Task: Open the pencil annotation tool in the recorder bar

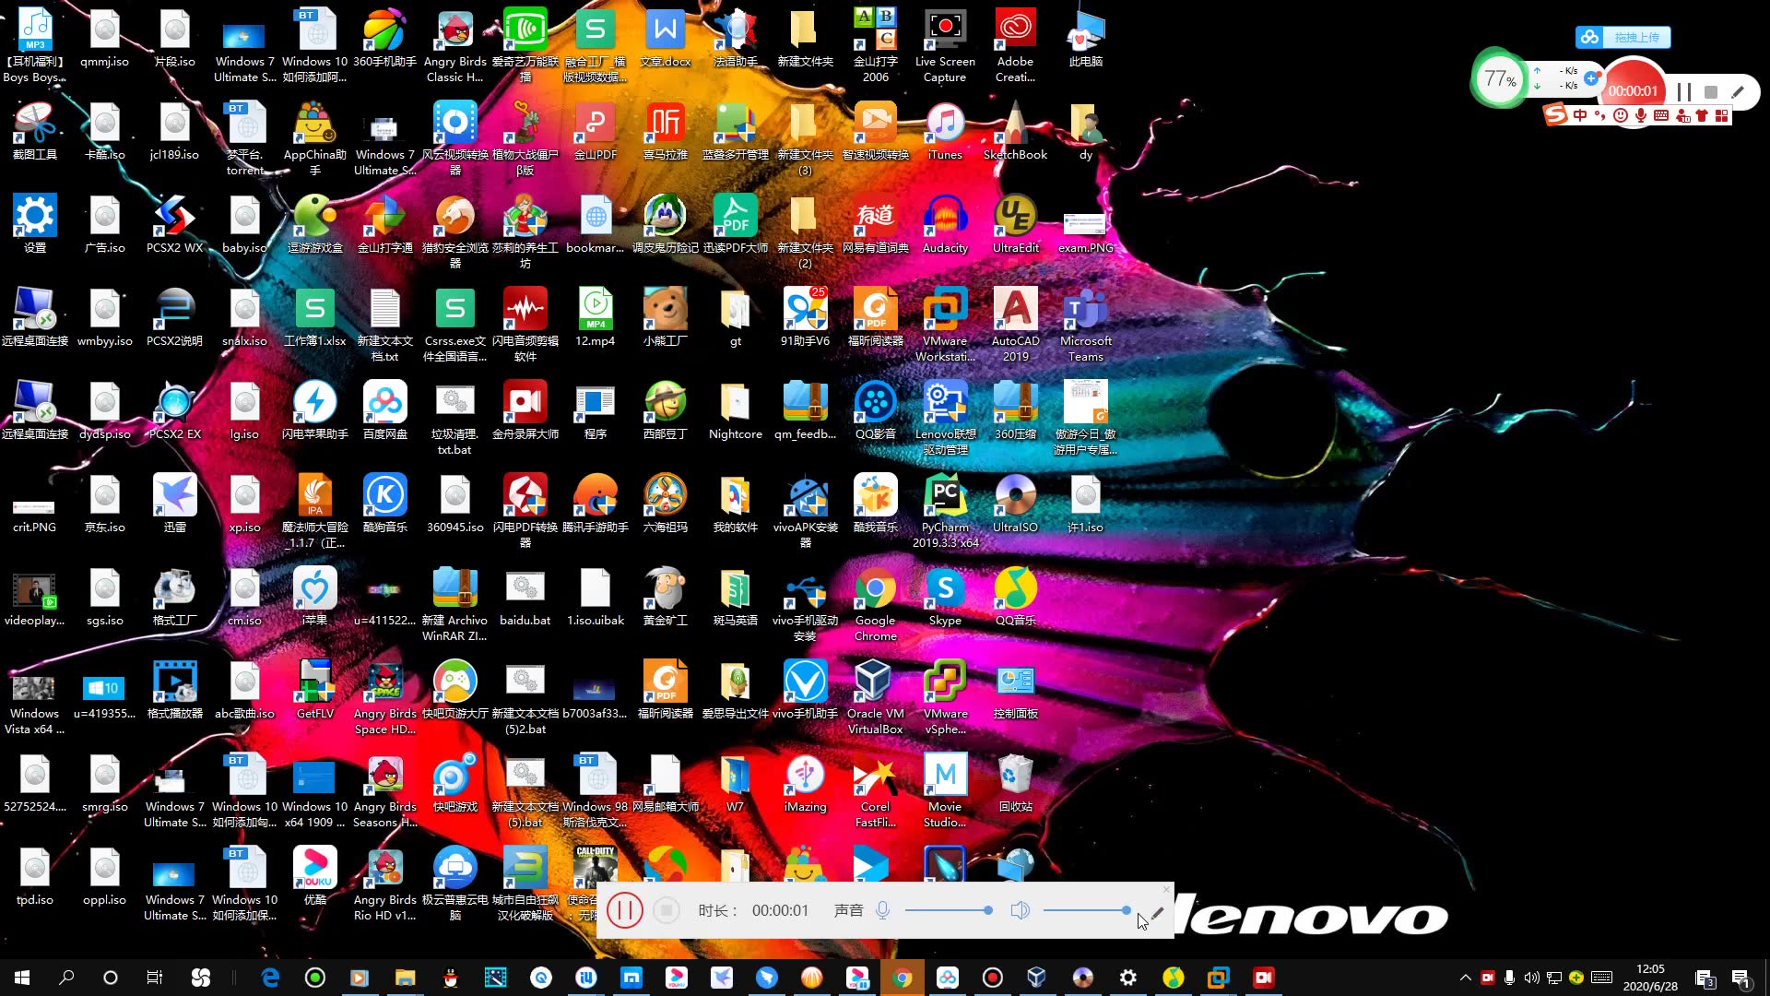Action: pyautogui.click(x=1157, y=911)
